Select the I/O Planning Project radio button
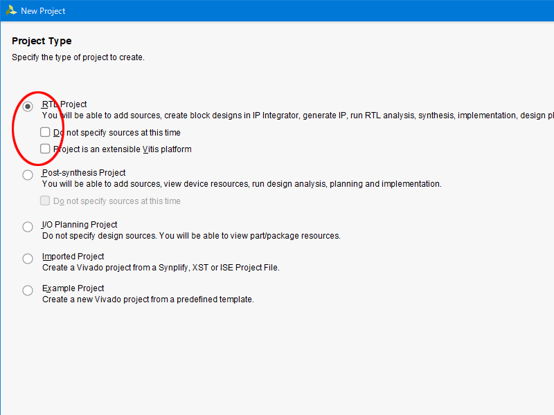554x415 pixels. (28, 227)
